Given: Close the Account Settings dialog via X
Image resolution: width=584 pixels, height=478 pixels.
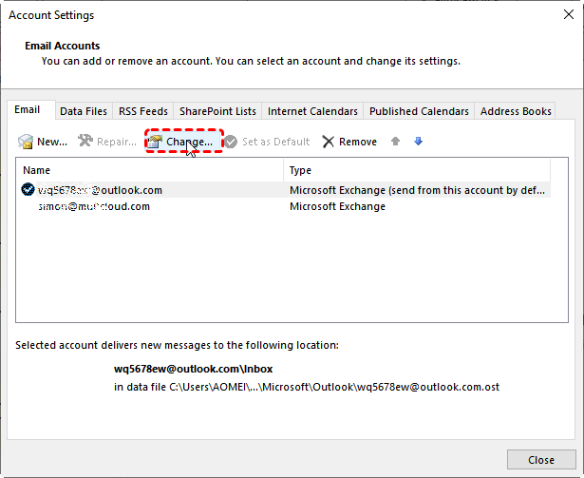Looking at the screenshot, I should coord(569,14).
